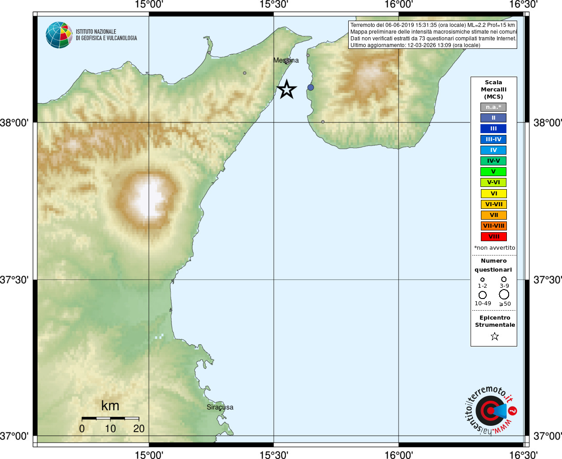Pick the green V intensity swatch
This screenshot has width=562, height=459.
click(493, 172)
